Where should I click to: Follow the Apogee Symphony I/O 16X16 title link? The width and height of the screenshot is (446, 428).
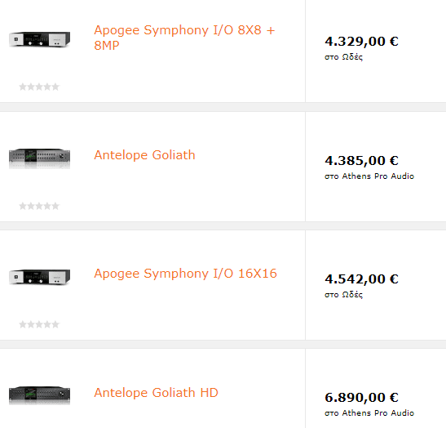185,274
